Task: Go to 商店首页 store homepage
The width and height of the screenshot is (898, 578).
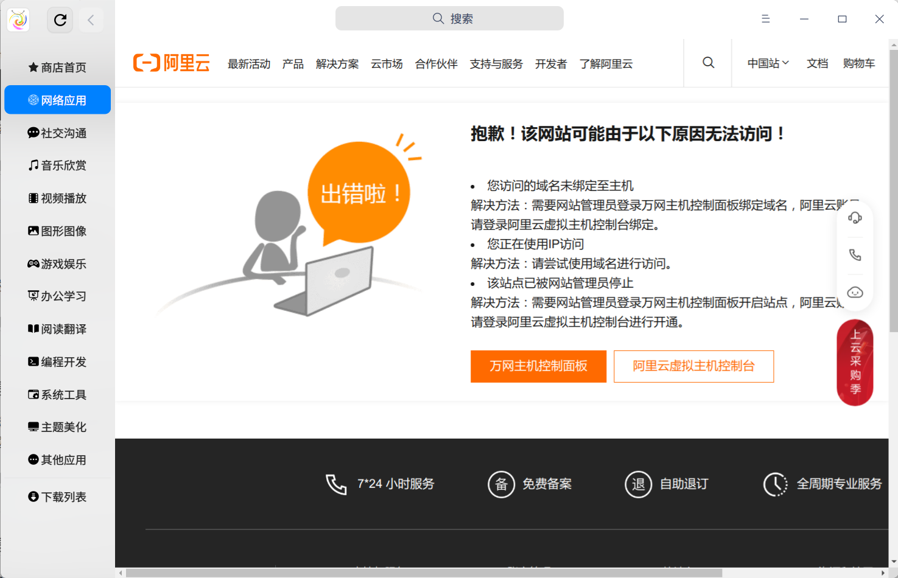Action: [57, 67]
